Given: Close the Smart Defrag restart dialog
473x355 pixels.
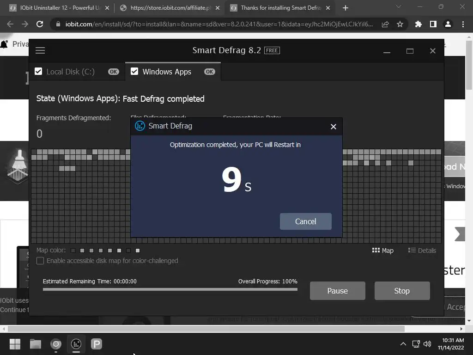Looking at the screenshot, I should coord(334,127).
